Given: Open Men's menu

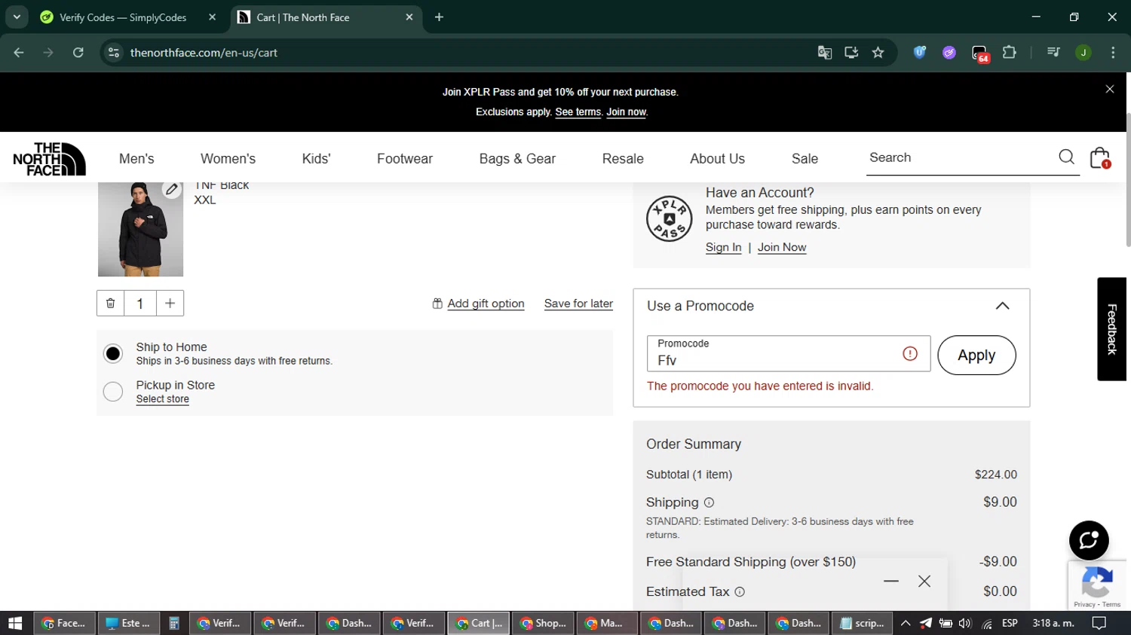Looking at the screenshot, I should pyautogui.click(x=136, y=159).
